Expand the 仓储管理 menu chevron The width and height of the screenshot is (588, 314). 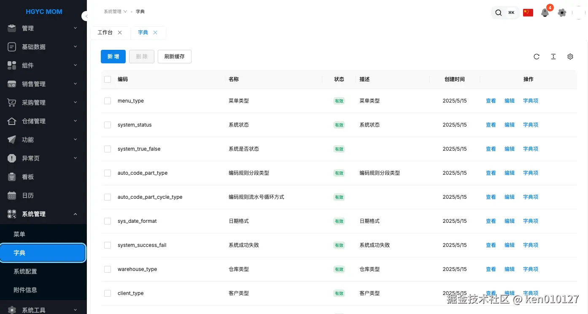[76, 121]
